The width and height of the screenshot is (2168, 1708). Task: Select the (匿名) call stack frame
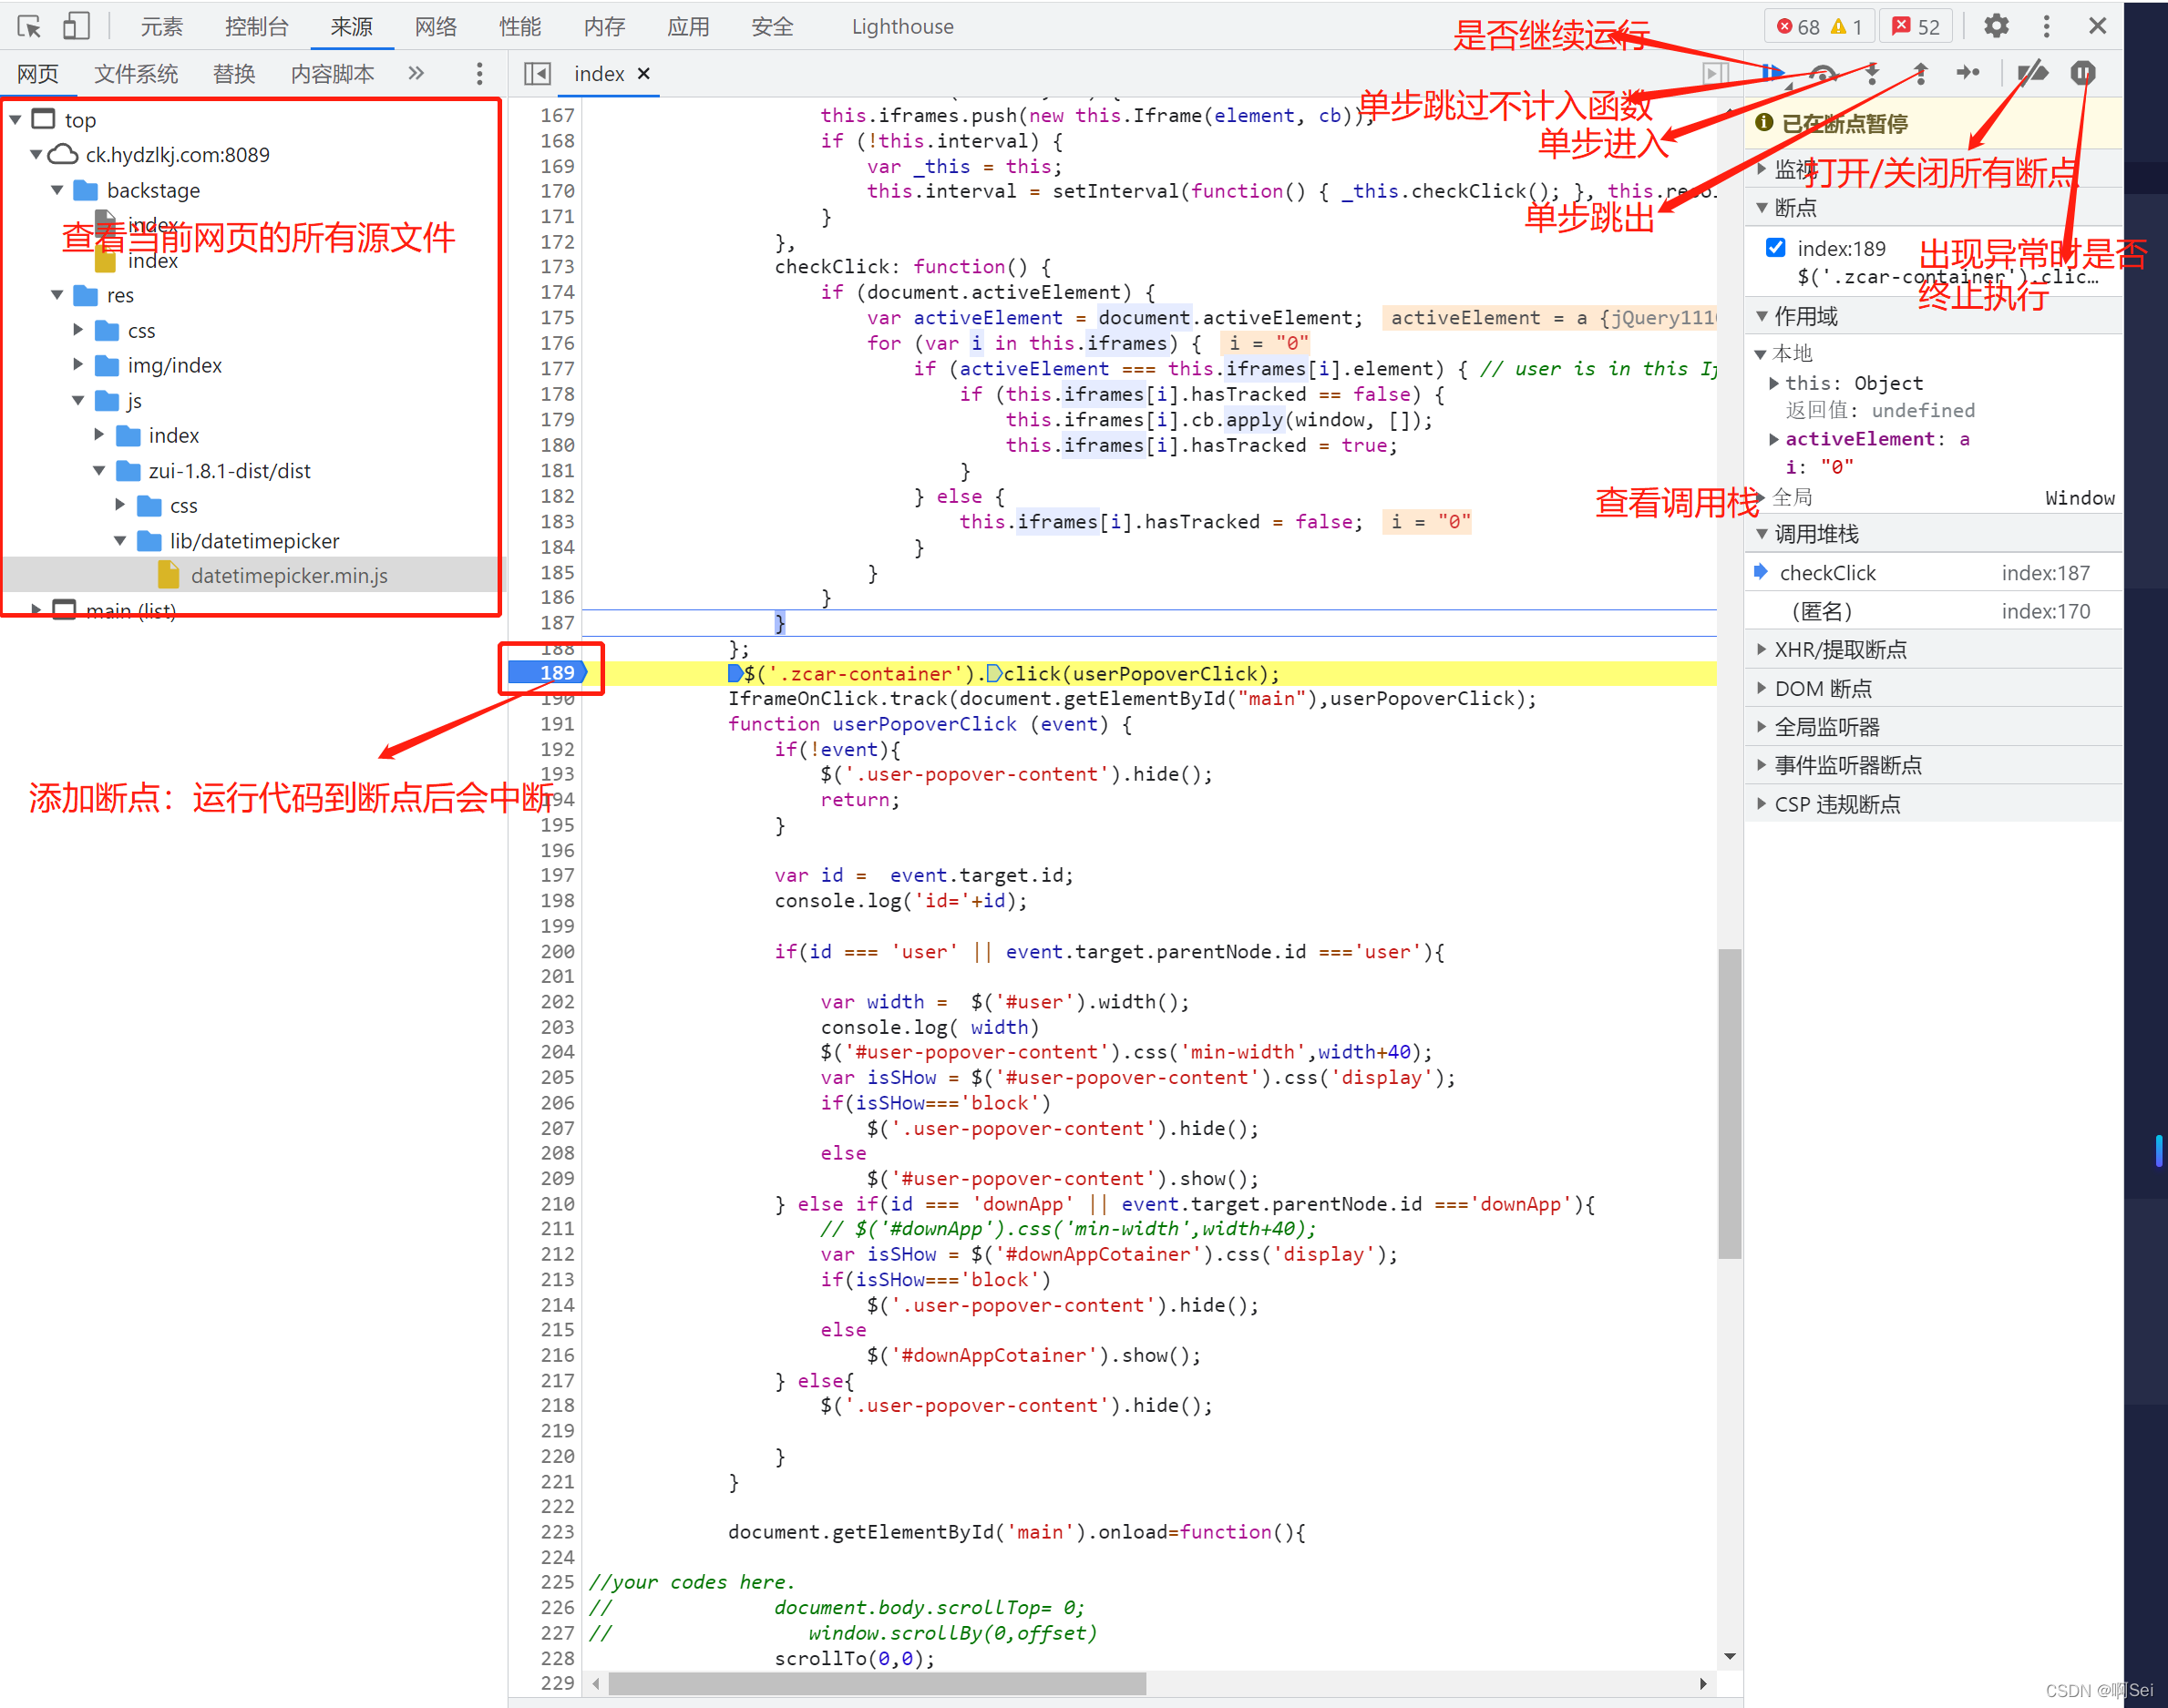(x=1822, y=611)
